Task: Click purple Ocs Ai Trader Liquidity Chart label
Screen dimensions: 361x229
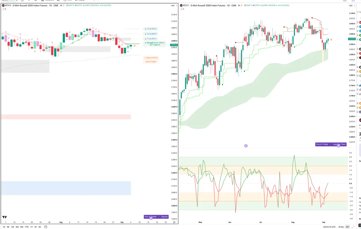Action: (331, 144)
